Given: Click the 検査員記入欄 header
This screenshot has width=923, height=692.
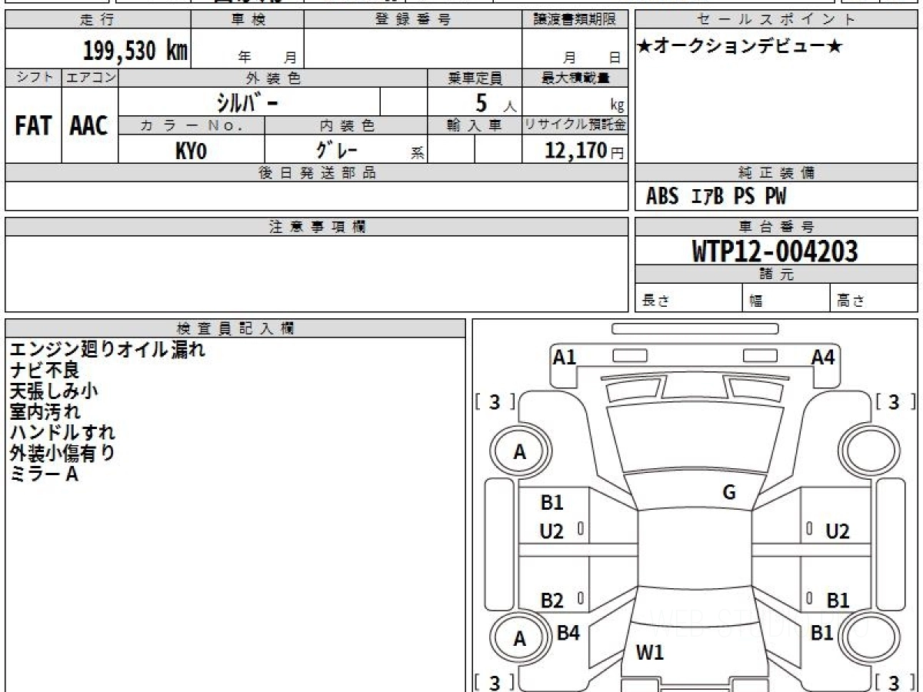Looking at the screenshot, I should click(x=235, y=328).
